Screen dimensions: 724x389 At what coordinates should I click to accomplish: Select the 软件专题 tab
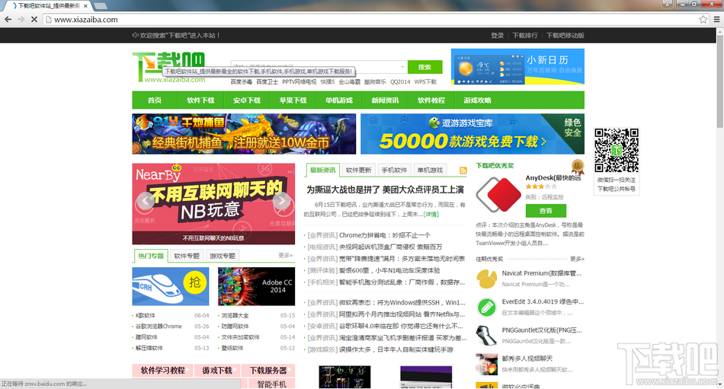(x=187, y=256)
